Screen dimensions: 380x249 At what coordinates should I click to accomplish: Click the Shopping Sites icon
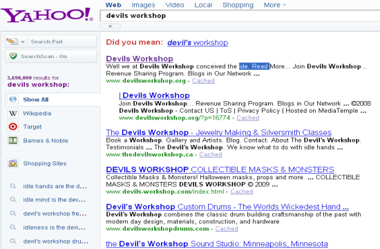tap(13, 163)
